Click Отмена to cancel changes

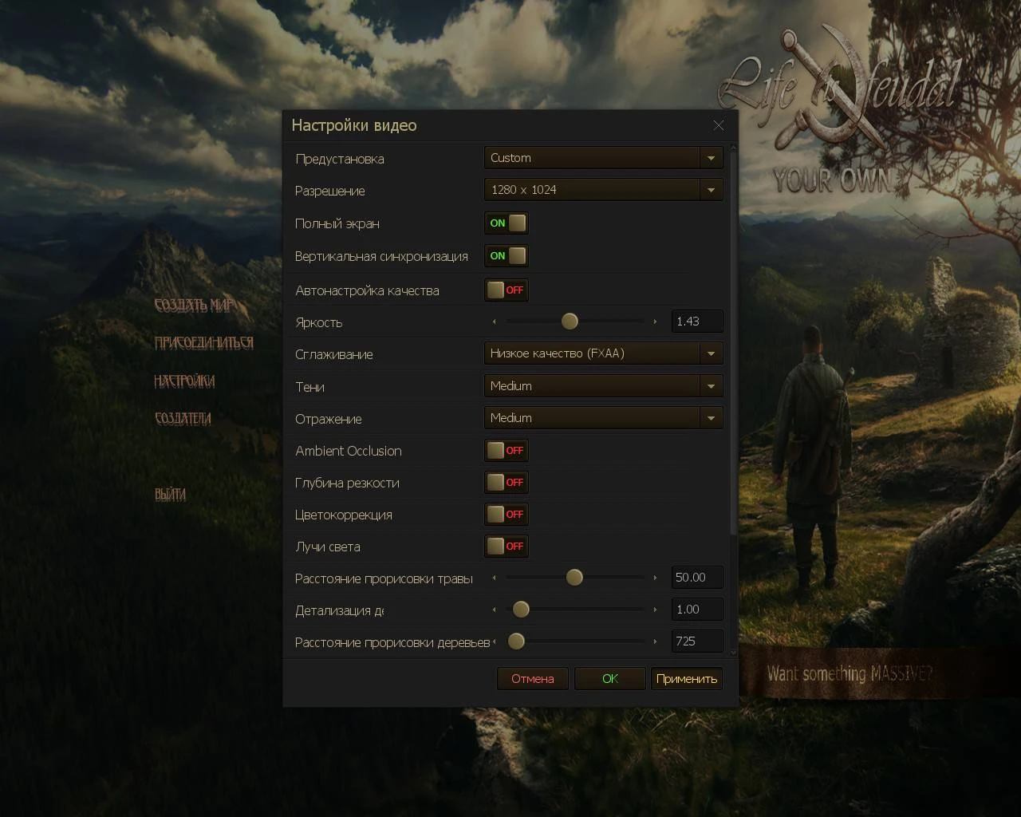[x=532, y=678]
